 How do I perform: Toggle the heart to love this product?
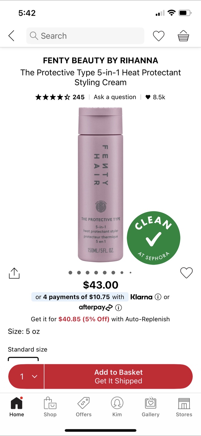click(186, 273)
